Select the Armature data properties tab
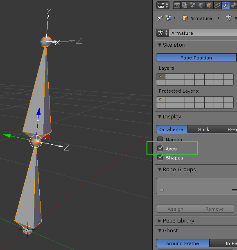 (x=226, y=5)
